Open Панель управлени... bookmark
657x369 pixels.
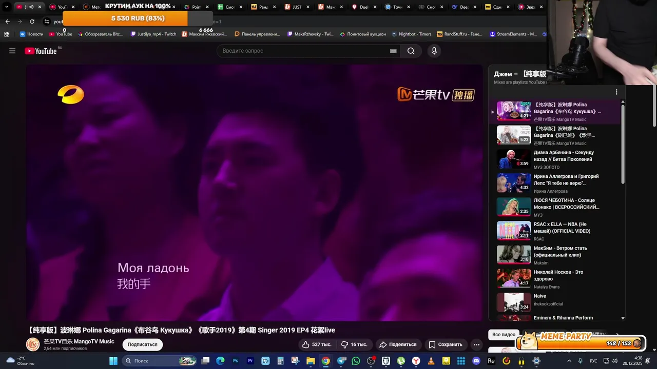(x=257, y=34)
